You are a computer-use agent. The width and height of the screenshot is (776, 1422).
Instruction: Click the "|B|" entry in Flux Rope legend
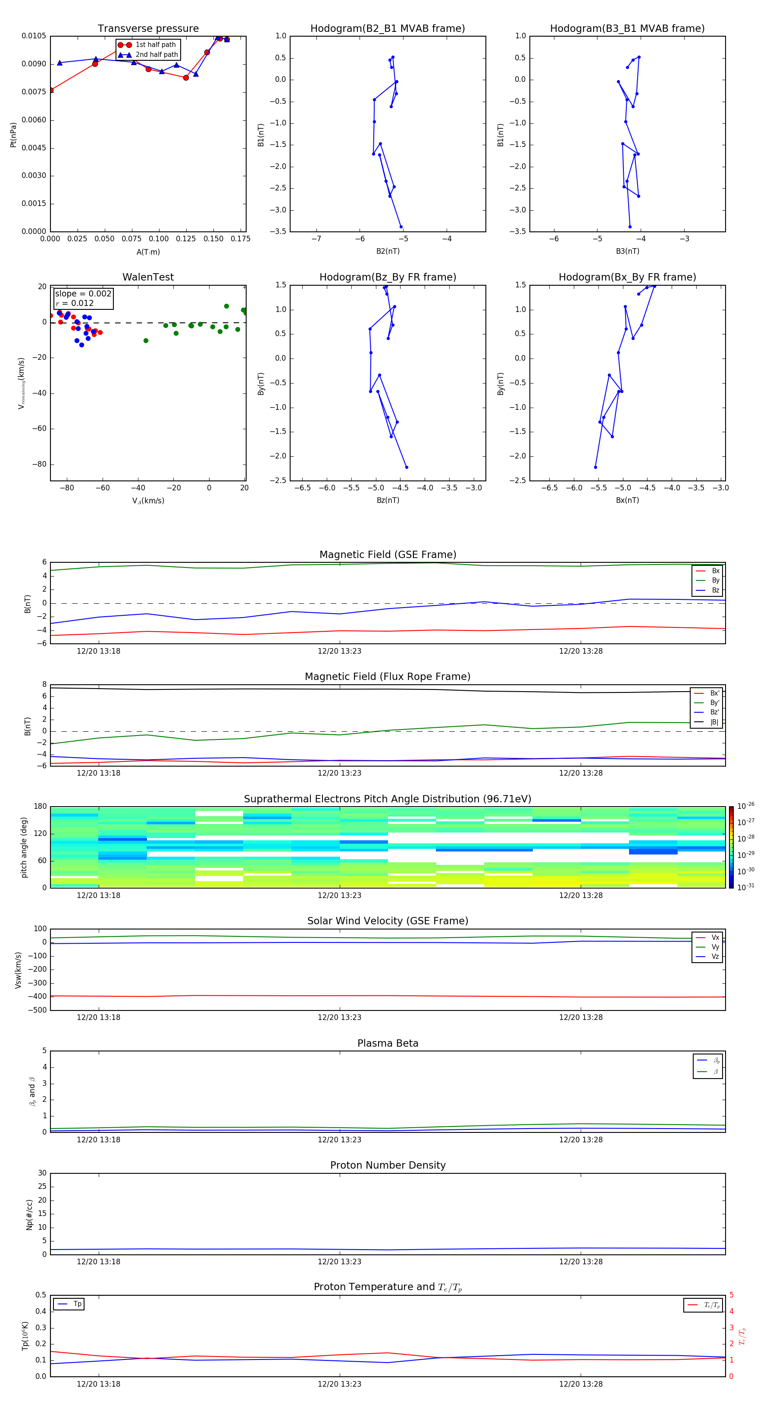coord(707,722)
